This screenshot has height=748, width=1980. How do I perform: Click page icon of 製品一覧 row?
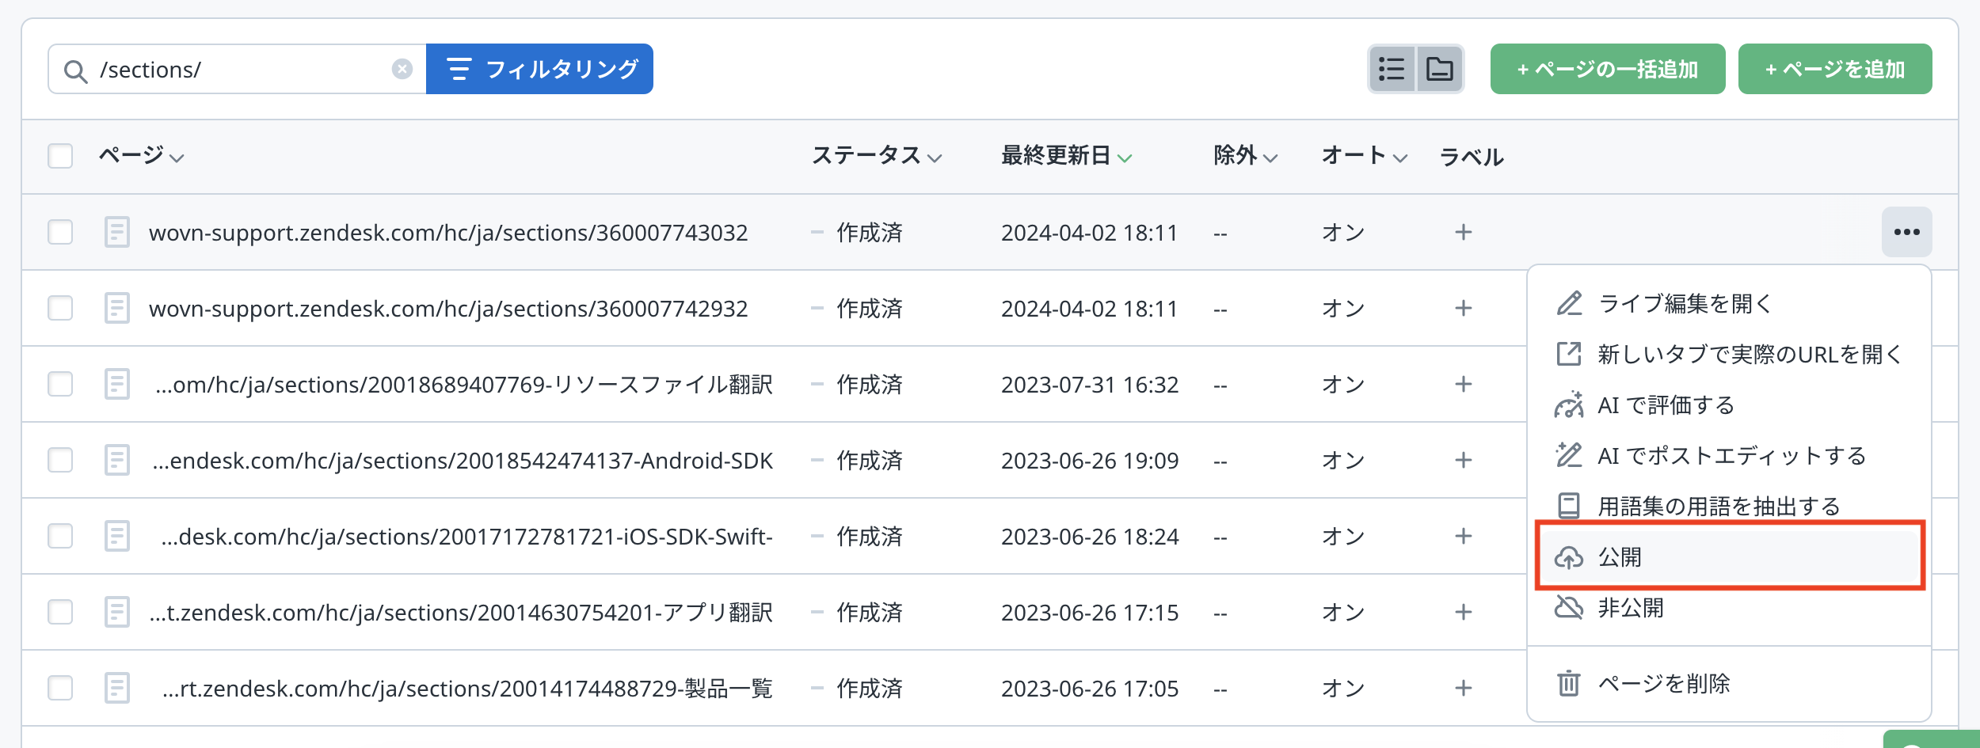click(117, 688)
